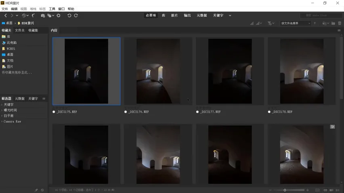The height and width of the screenshot is (193, 344).
Task: Open the Refine batch-review dropdown icon
Action: (51, 16)
